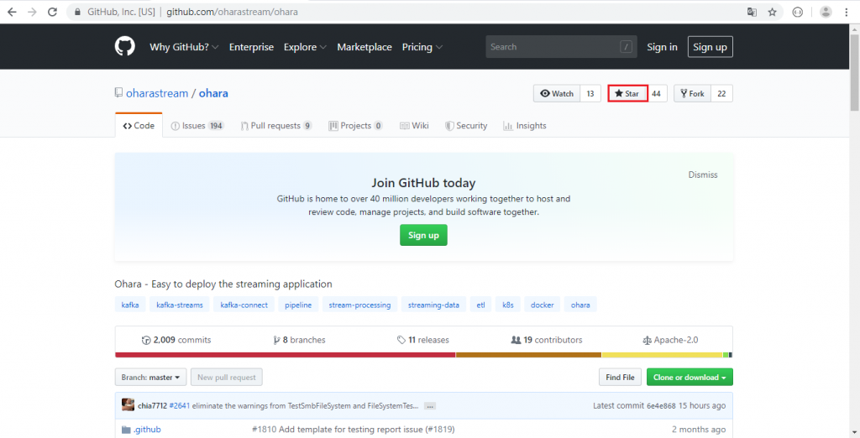Viewport: 860px width, 438px height.
Task: Go back using the browser back arrow
Action: coord(12,12)
